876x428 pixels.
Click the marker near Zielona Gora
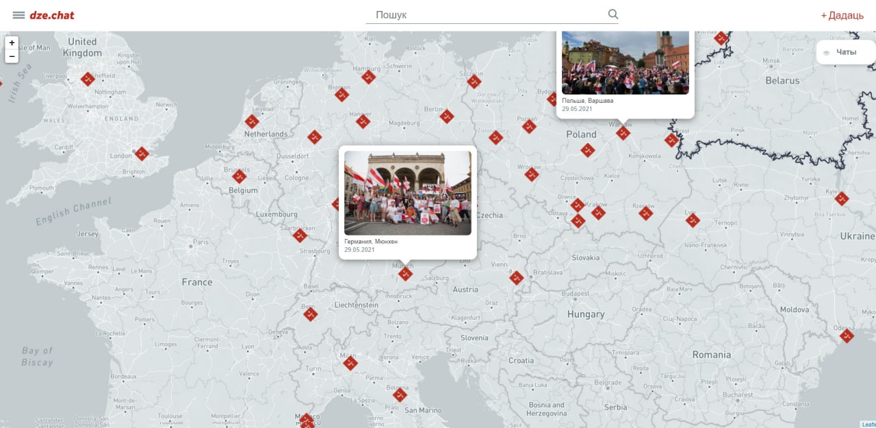point(496,137)
